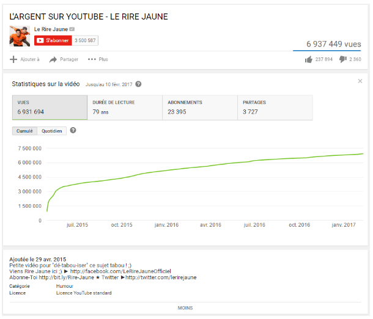The image size is (373, 319).
Task: Open the bit.ly/Rire-Jaune link
Action: click(67, 277)
